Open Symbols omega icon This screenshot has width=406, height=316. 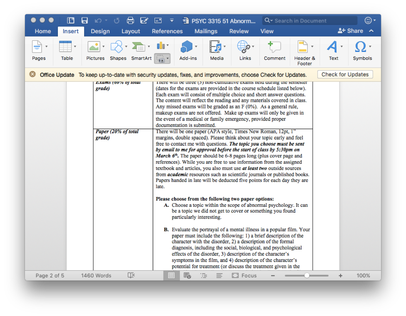(361, 47)
